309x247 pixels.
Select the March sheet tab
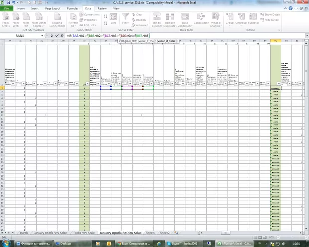point(23,233)
